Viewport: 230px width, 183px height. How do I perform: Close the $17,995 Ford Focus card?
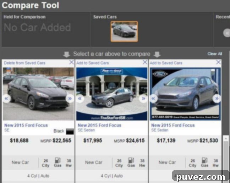(x=145, y=62)
